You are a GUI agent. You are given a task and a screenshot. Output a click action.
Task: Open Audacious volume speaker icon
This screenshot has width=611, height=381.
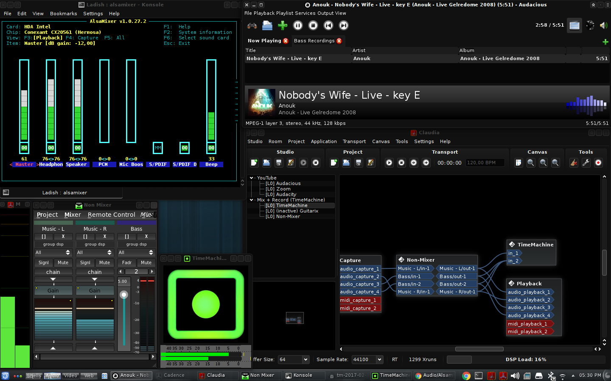(603, 25)
